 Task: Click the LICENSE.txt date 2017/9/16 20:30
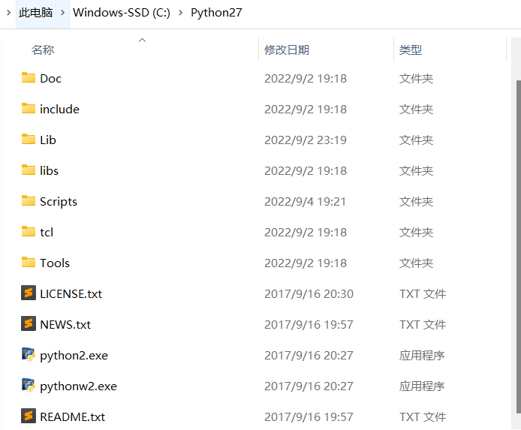[309, 294]
